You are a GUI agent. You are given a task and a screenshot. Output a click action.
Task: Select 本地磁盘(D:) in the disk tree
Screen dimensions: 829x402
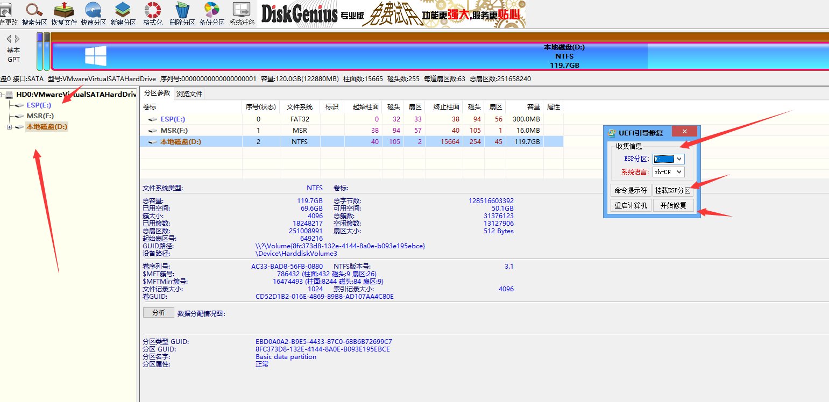(x=47, y=127)
